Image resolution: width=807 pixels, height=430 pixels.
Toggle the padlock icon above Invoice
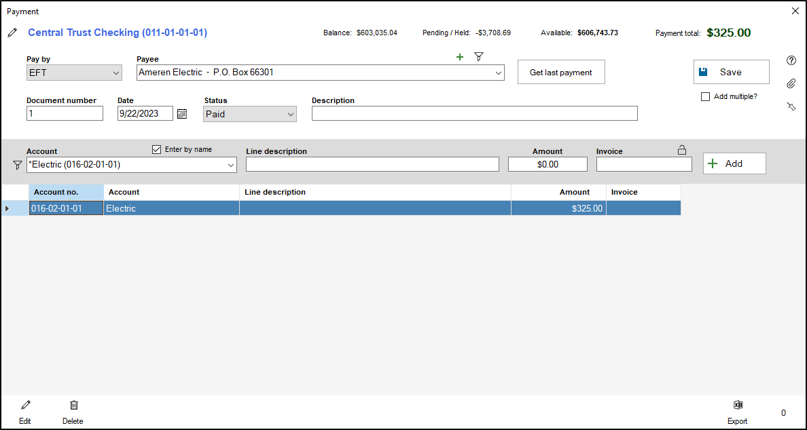[681, 150]
